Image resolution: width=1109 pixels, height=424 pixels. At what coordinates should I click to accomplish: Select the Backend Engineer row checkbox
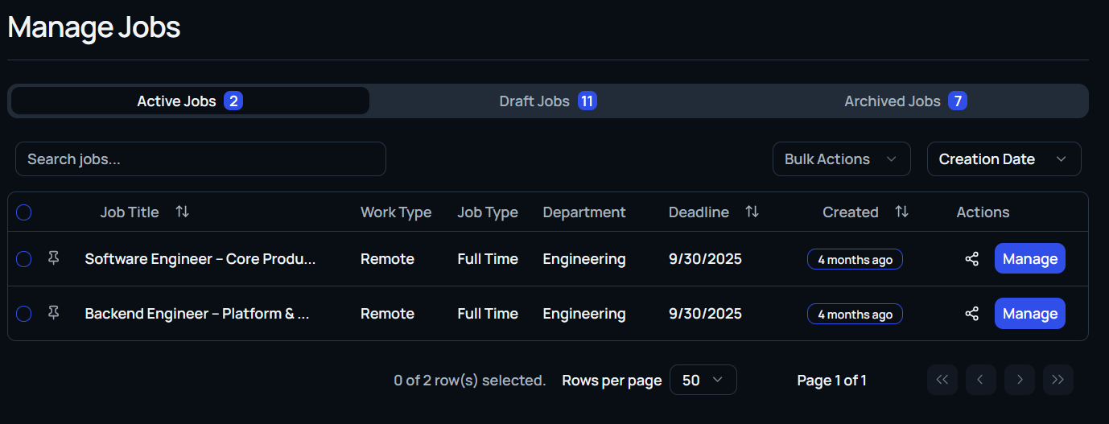[x=24, y=314]
